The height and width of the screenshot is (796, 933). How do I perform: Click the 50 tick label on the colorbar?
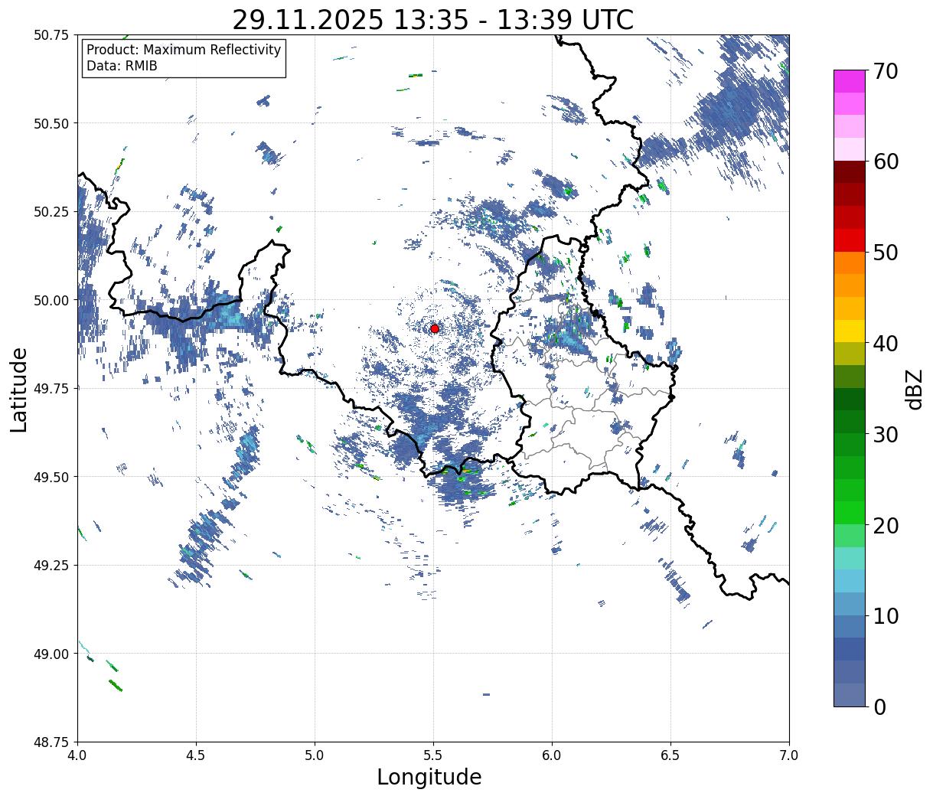tap(884, 253)
